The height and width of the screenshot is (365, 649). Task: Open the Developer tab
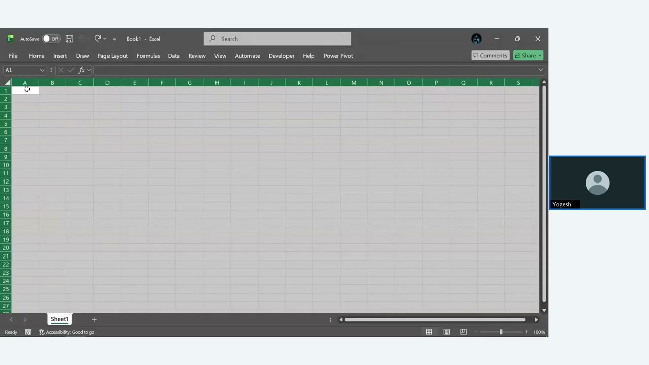(x=281, y=56)
